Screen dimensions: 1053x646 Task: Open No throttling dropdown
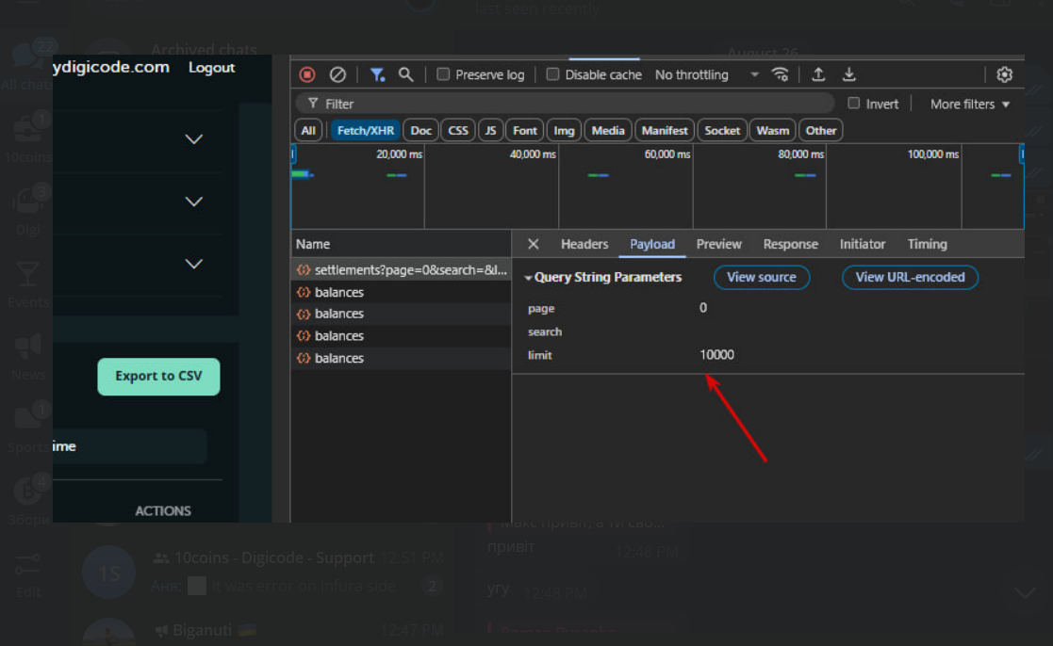point(706,74)
